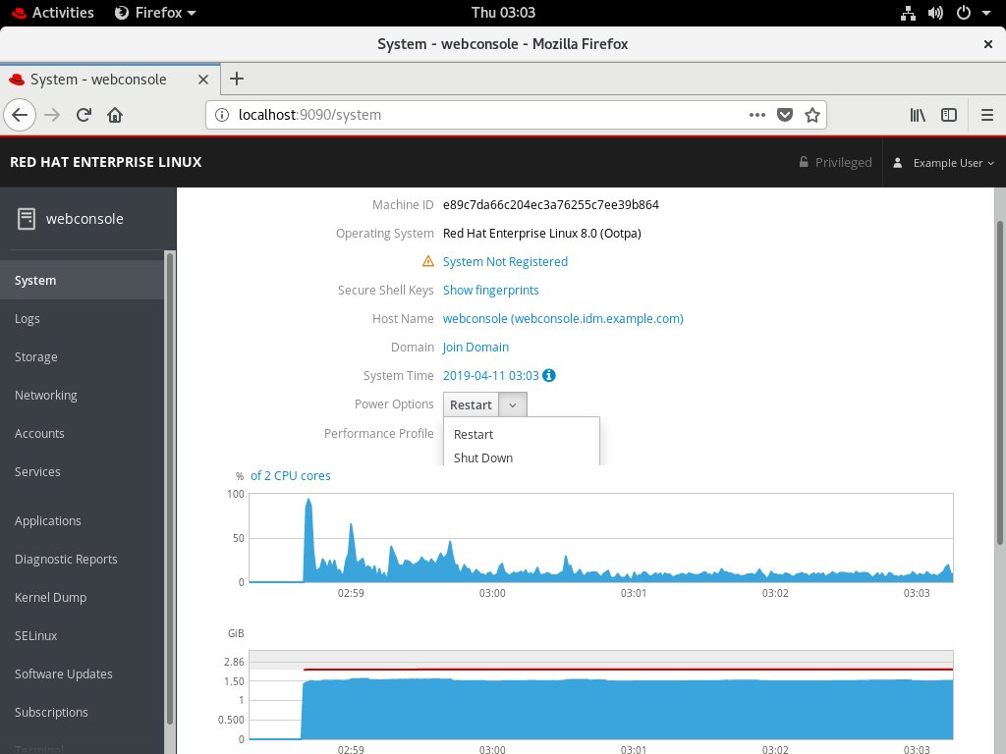The height and width of the screenshot is (754, 1006).
Task: Click the System Not Registered link
Action: (505, 261)
